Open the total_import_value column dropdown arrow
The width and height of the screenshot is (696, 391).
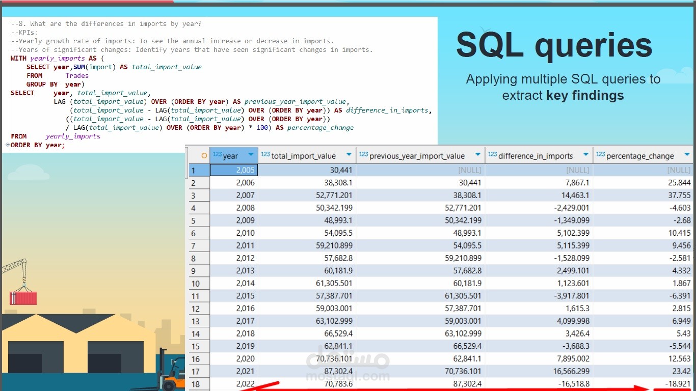click(349, 155)
